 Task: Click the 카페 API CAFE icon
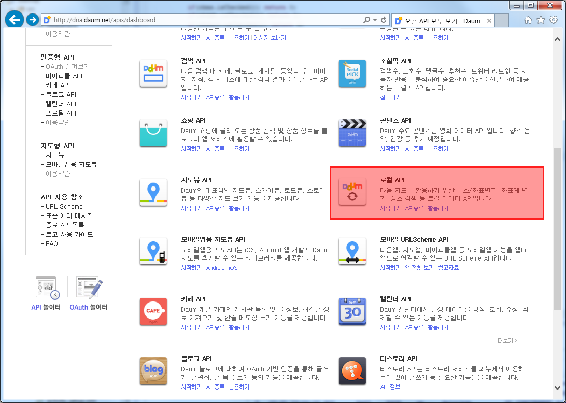pos(153,311)
